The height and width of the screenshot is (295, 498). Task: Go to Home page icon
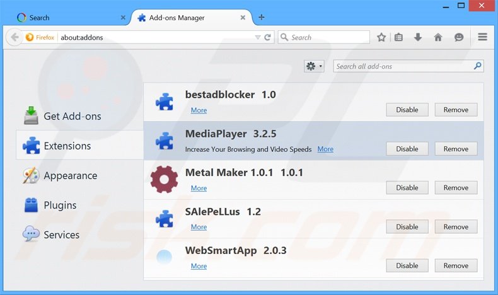tap(438, 37)
